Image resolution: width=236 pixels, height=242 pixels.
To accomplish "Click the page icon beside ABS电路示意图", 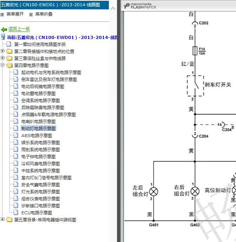I will point(16,135).
